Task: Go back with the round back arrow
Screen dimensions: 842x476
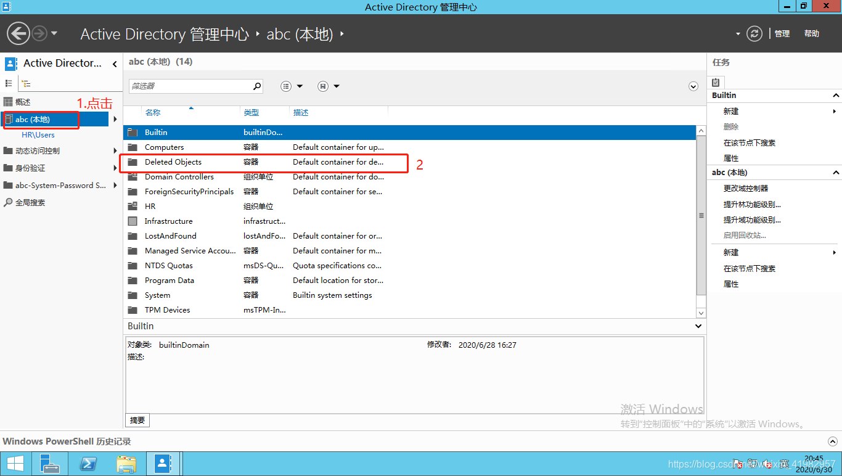Action: pyautogui.click(x=18, y=33)
